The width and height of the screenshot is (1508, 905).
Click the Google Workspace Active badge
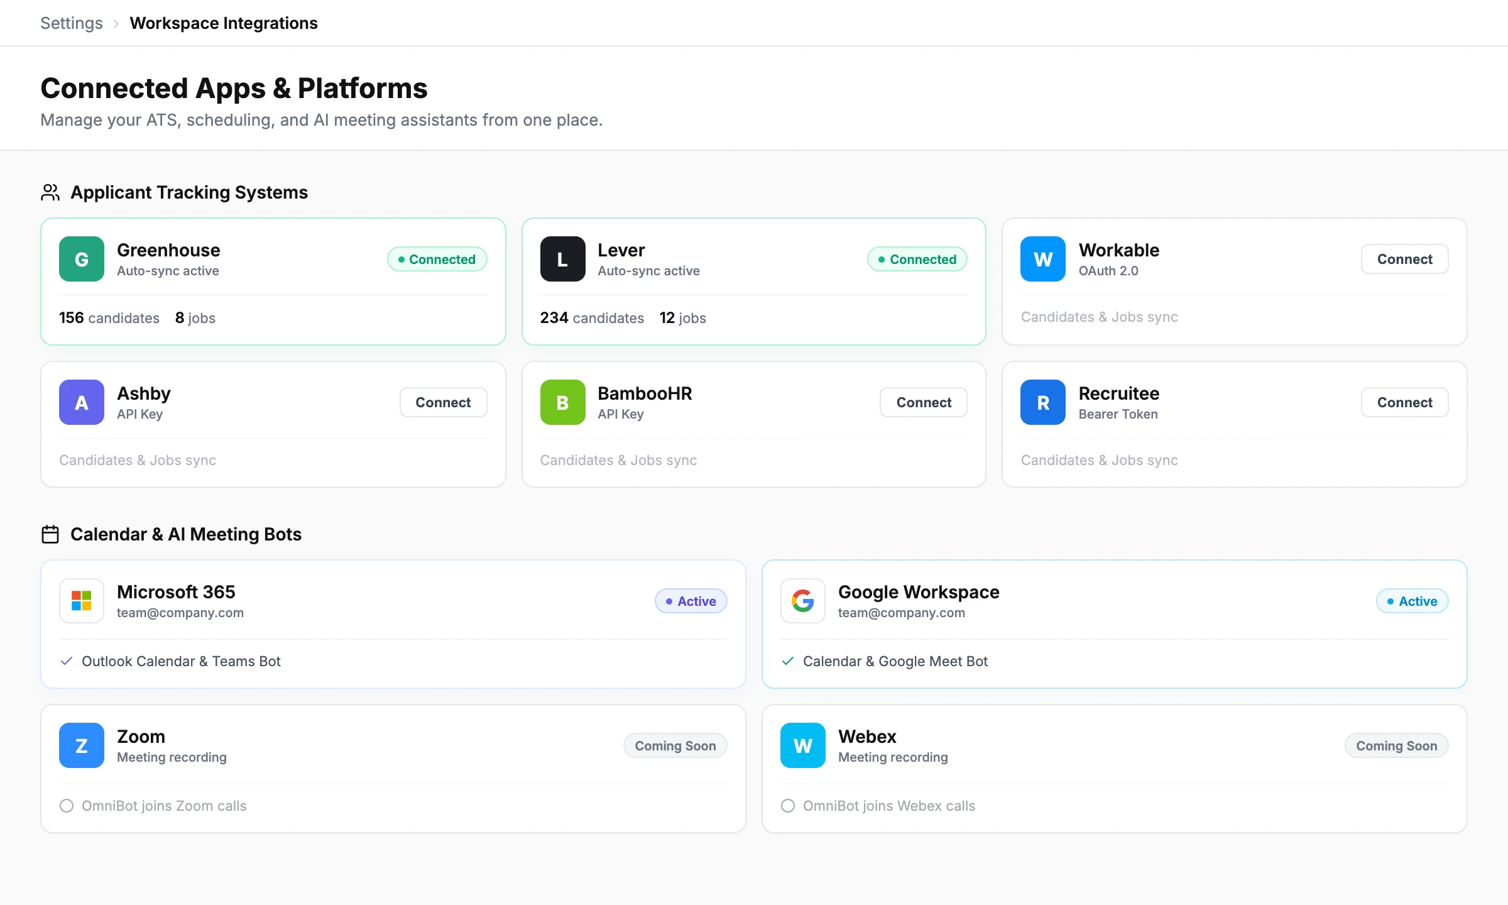(1412, 601)
